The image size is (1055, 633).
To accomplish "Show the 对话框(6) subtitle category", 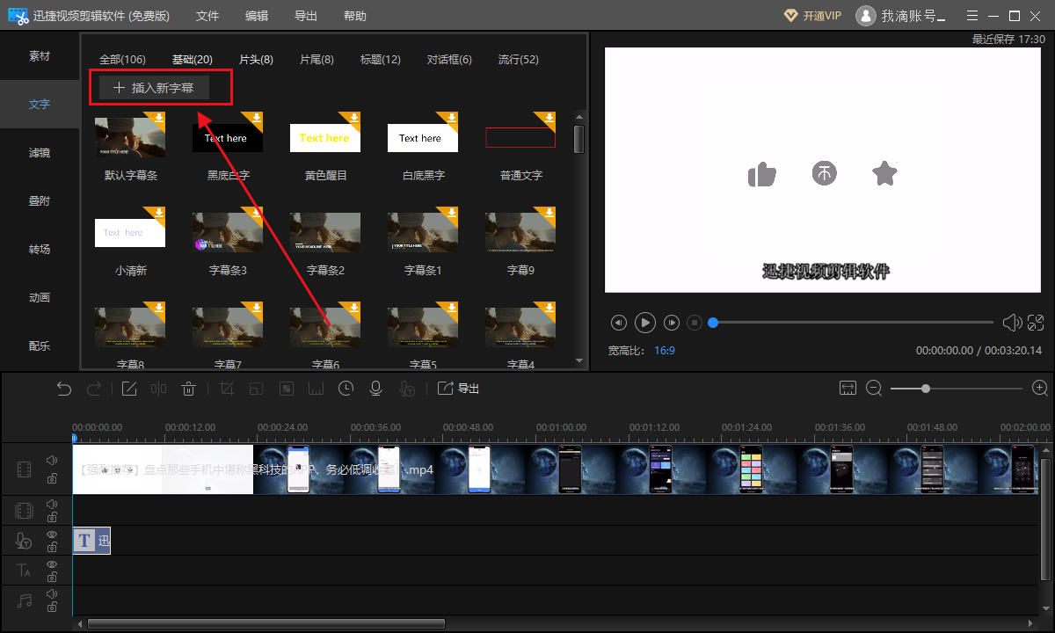I will [449, 60].
